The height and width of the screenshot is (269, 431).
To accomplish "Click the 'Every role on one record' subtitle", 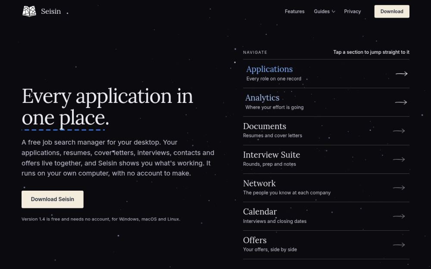I will pos(274,79).
